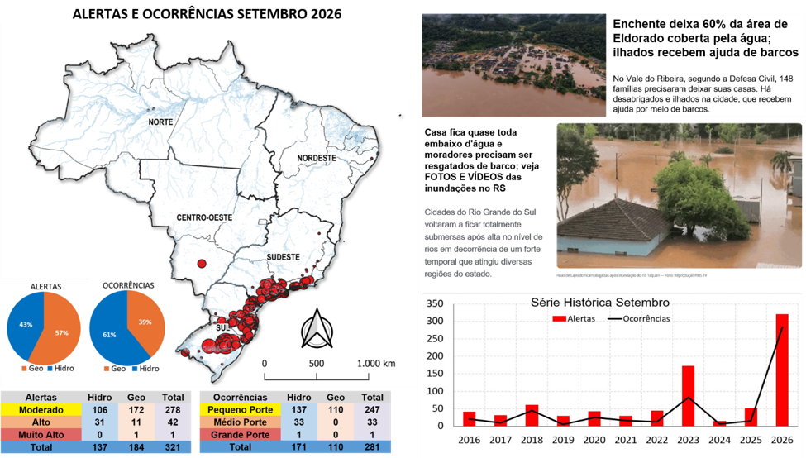This screenshot has width=806, height=458.
Task: Click the 61% blue slice of Ocorrências pie
Action: (111, 334)
